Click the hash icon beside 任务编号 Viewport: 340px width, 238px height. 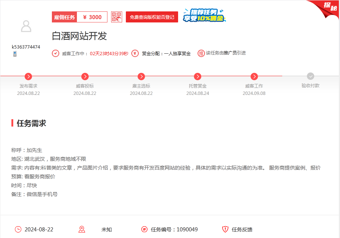145,230
